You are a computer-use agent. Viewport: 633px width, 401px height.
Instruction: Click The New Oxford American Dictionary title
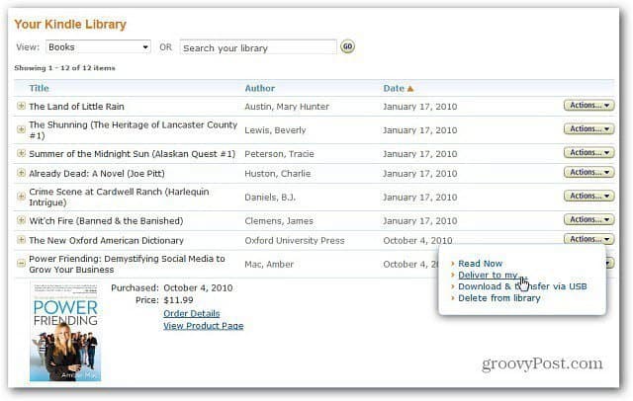(x=106, y=241)
